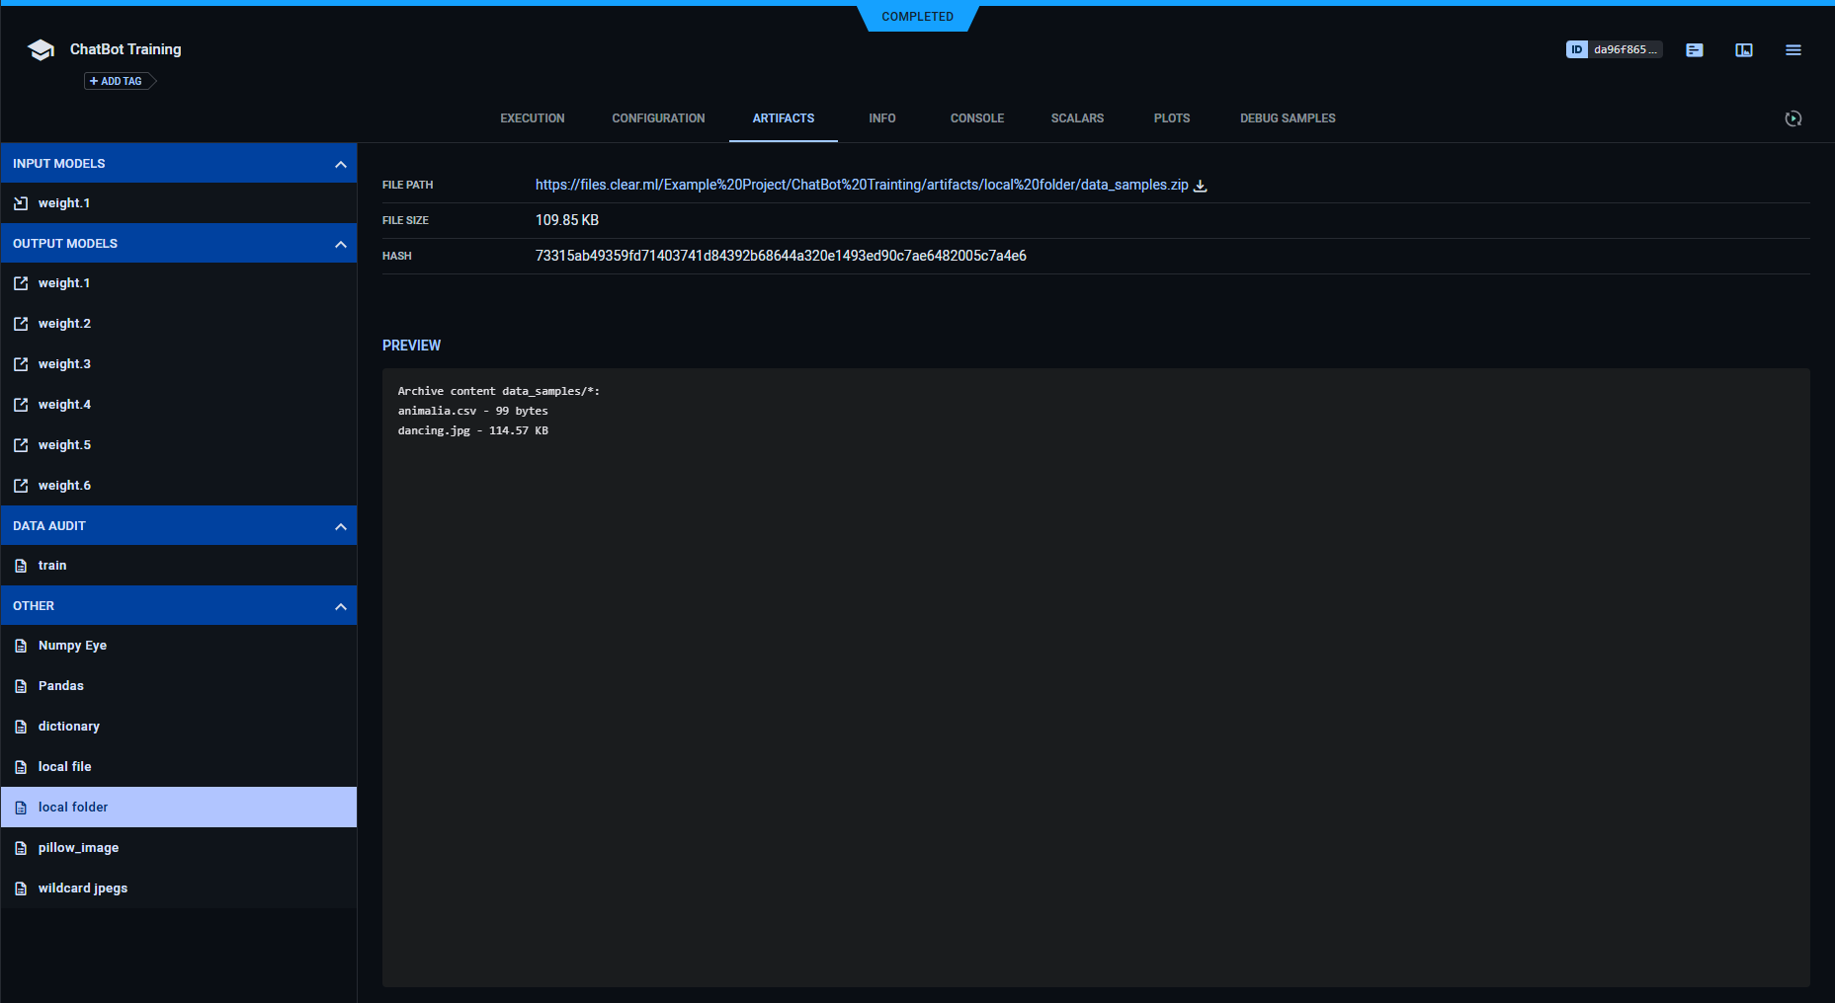Open the details view icon in header
This screenshot has width=1835, height=1003.
pyautogui.click(x=1695, y=50)
